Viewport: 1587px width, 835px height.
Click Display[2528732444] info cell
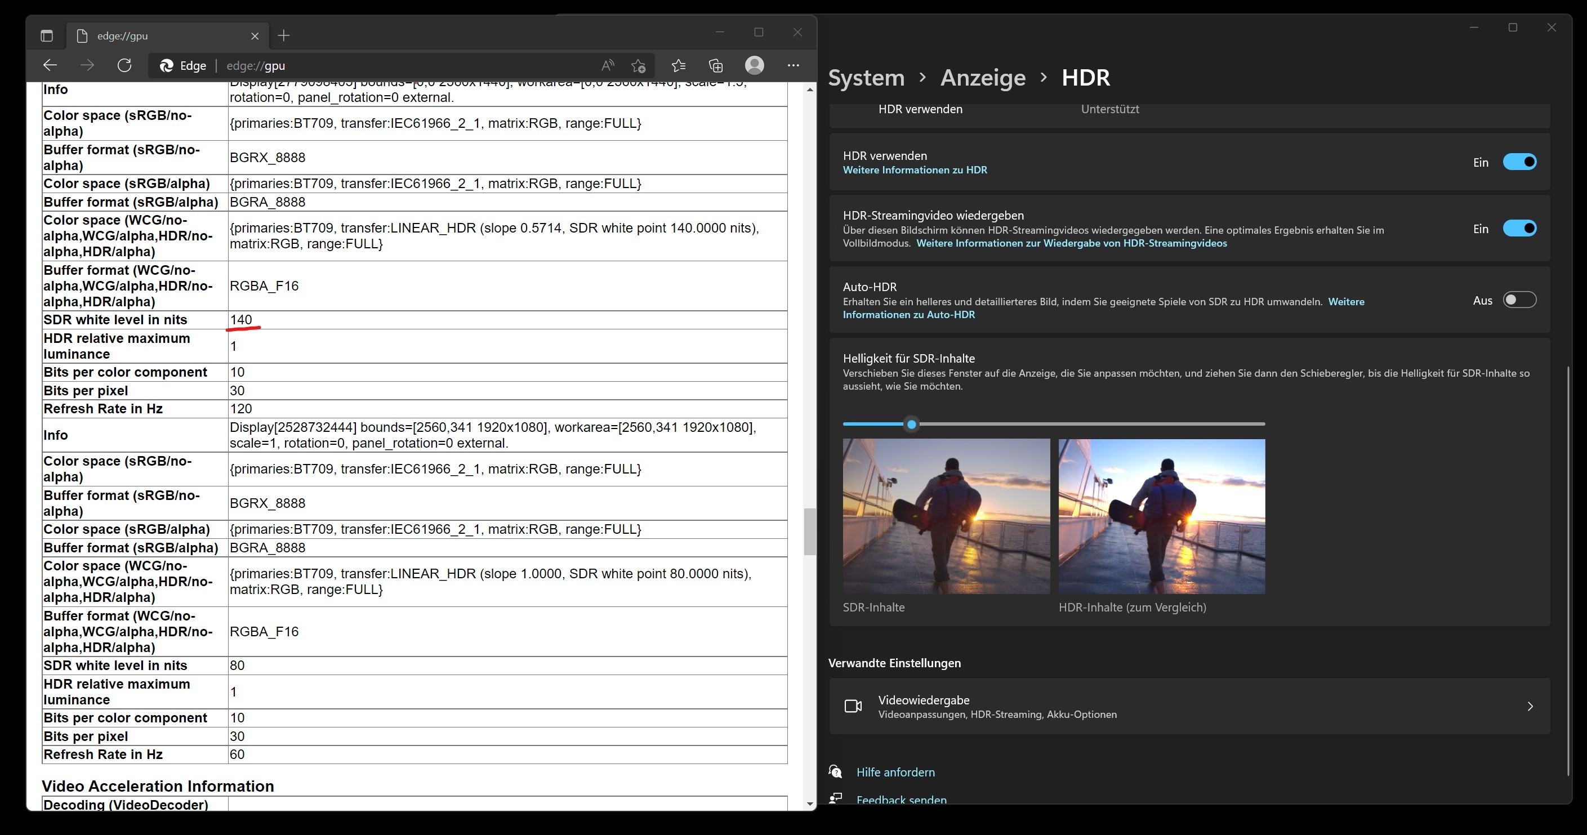[507, 435]
